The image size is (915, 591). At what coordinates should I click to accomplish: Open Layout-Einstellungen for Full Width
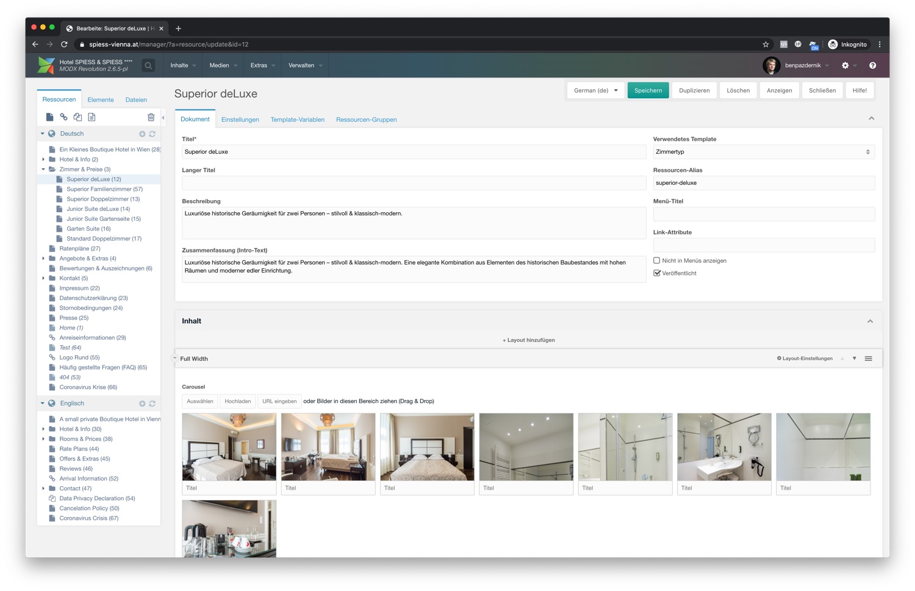click(805, 359)
